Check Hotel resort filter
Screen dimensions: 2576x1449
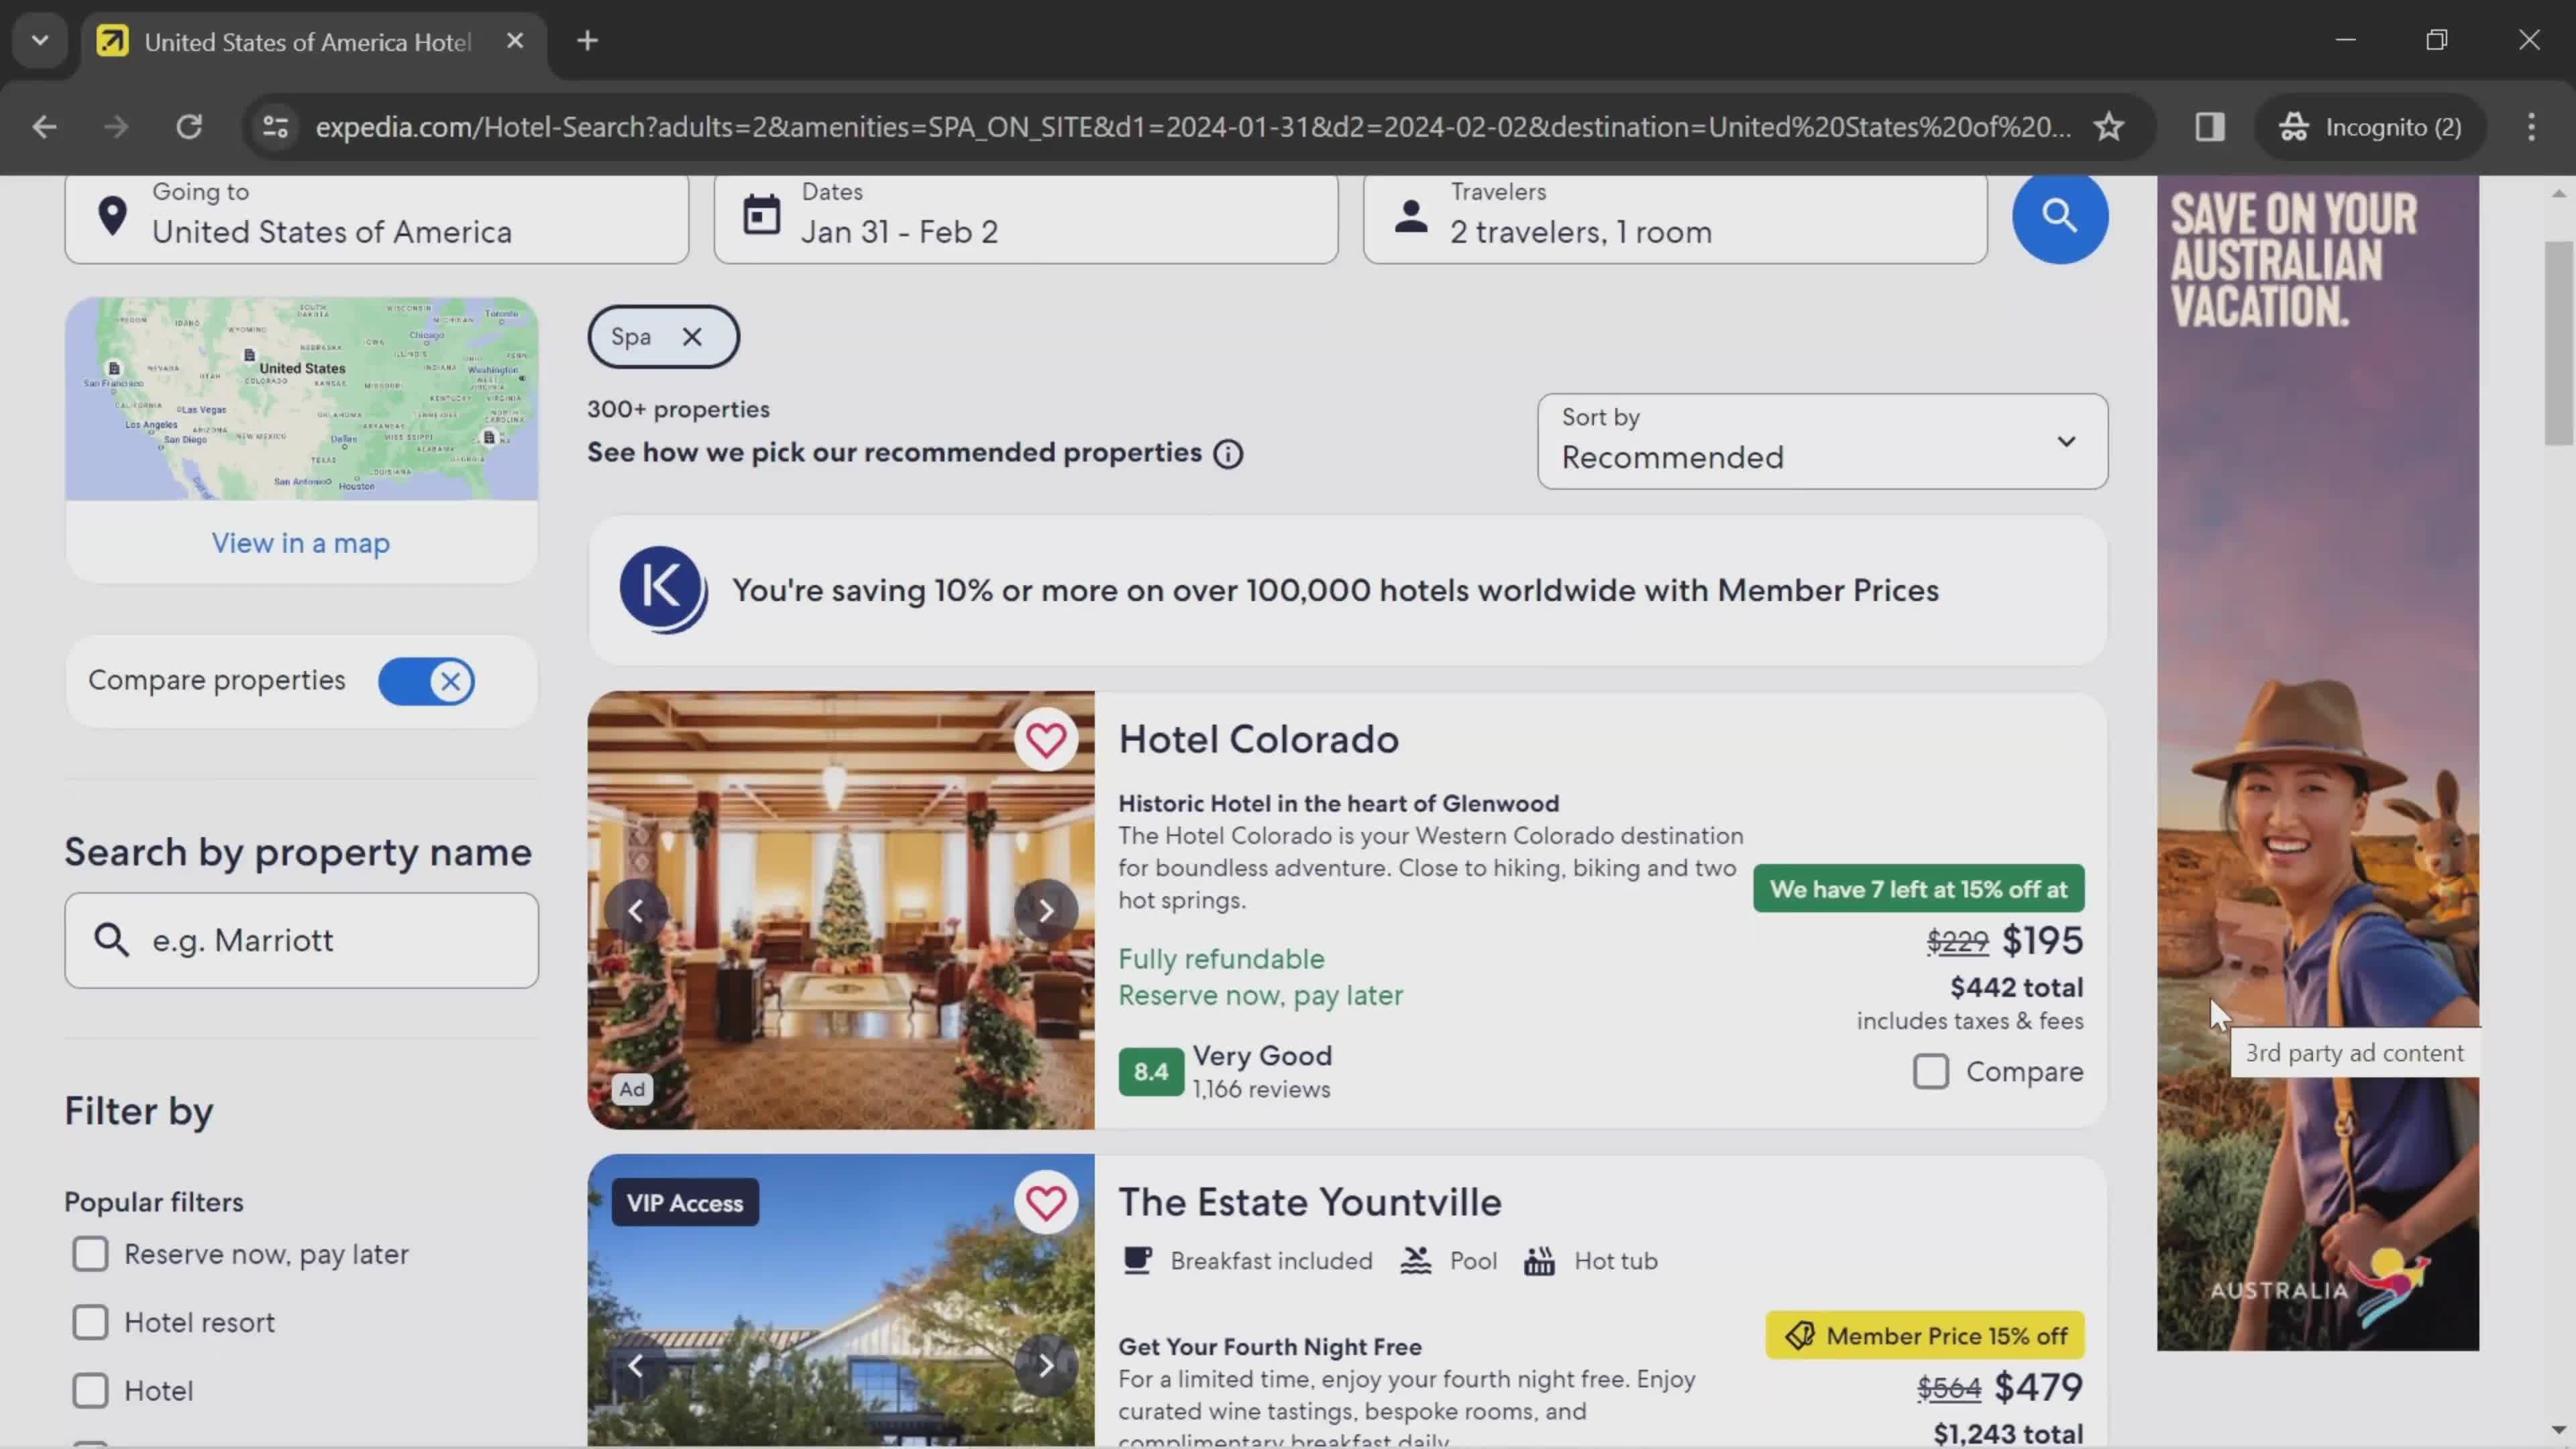coord(90,1322)
